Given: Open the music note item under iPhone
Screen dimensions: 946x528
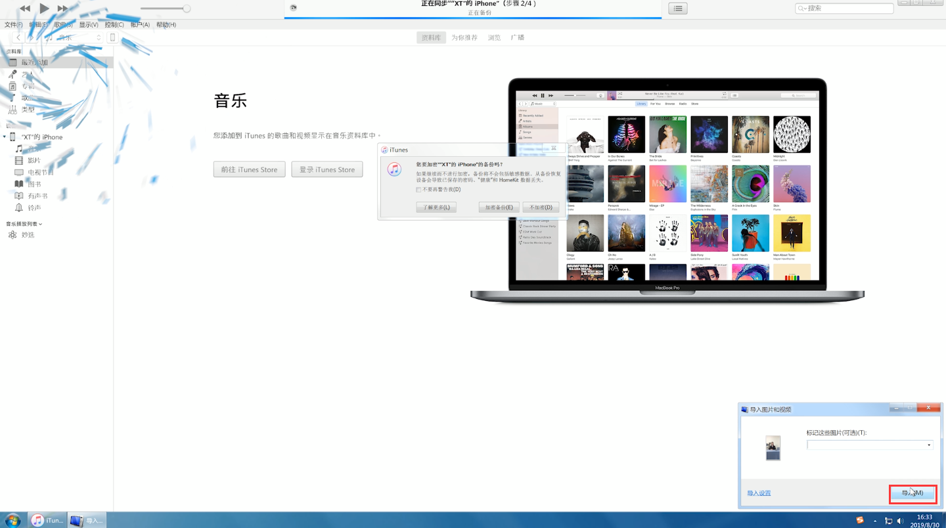Looking at the screenshot, I should (x=19, y=149).
